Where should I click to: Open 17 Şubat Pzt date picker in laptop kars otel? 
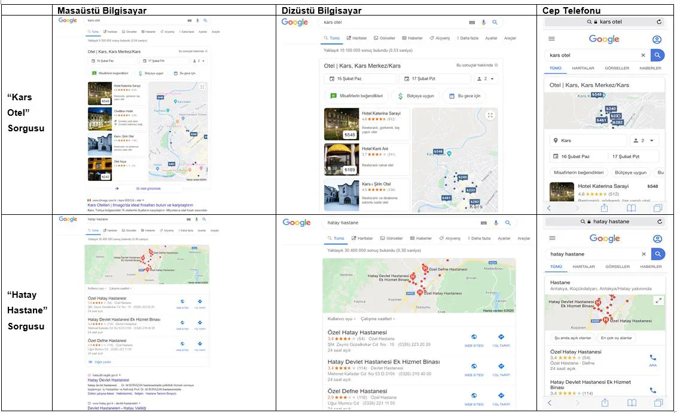[435, 79]
